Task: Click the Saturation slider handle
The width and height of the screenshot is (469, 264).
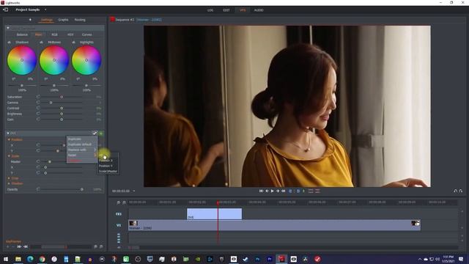Action: click(x=62, y=97)
